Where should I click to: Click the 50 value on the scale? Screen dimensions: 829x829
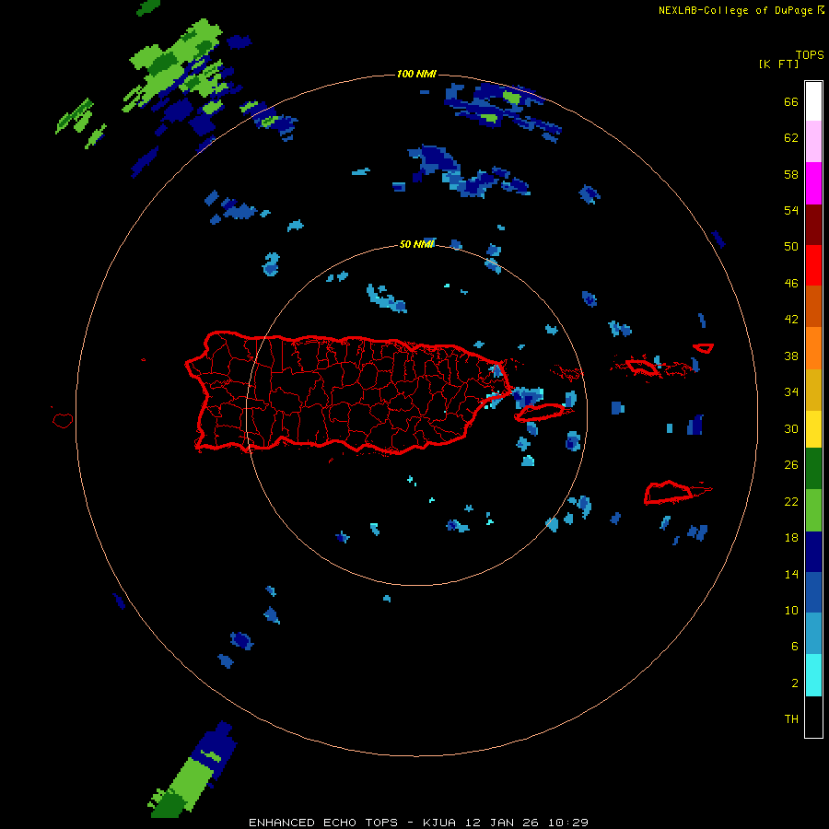point(791,247)
